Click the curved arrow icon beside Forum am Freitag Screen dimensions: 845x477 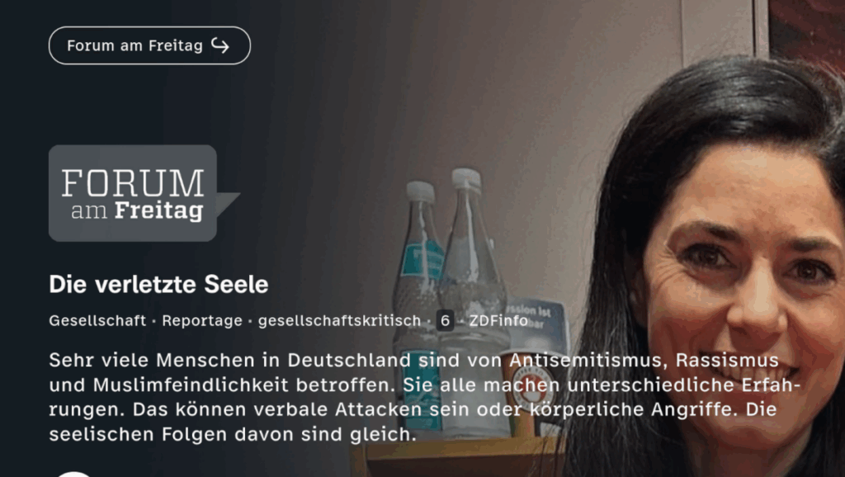pyautogui.click(x=220, y=45)
